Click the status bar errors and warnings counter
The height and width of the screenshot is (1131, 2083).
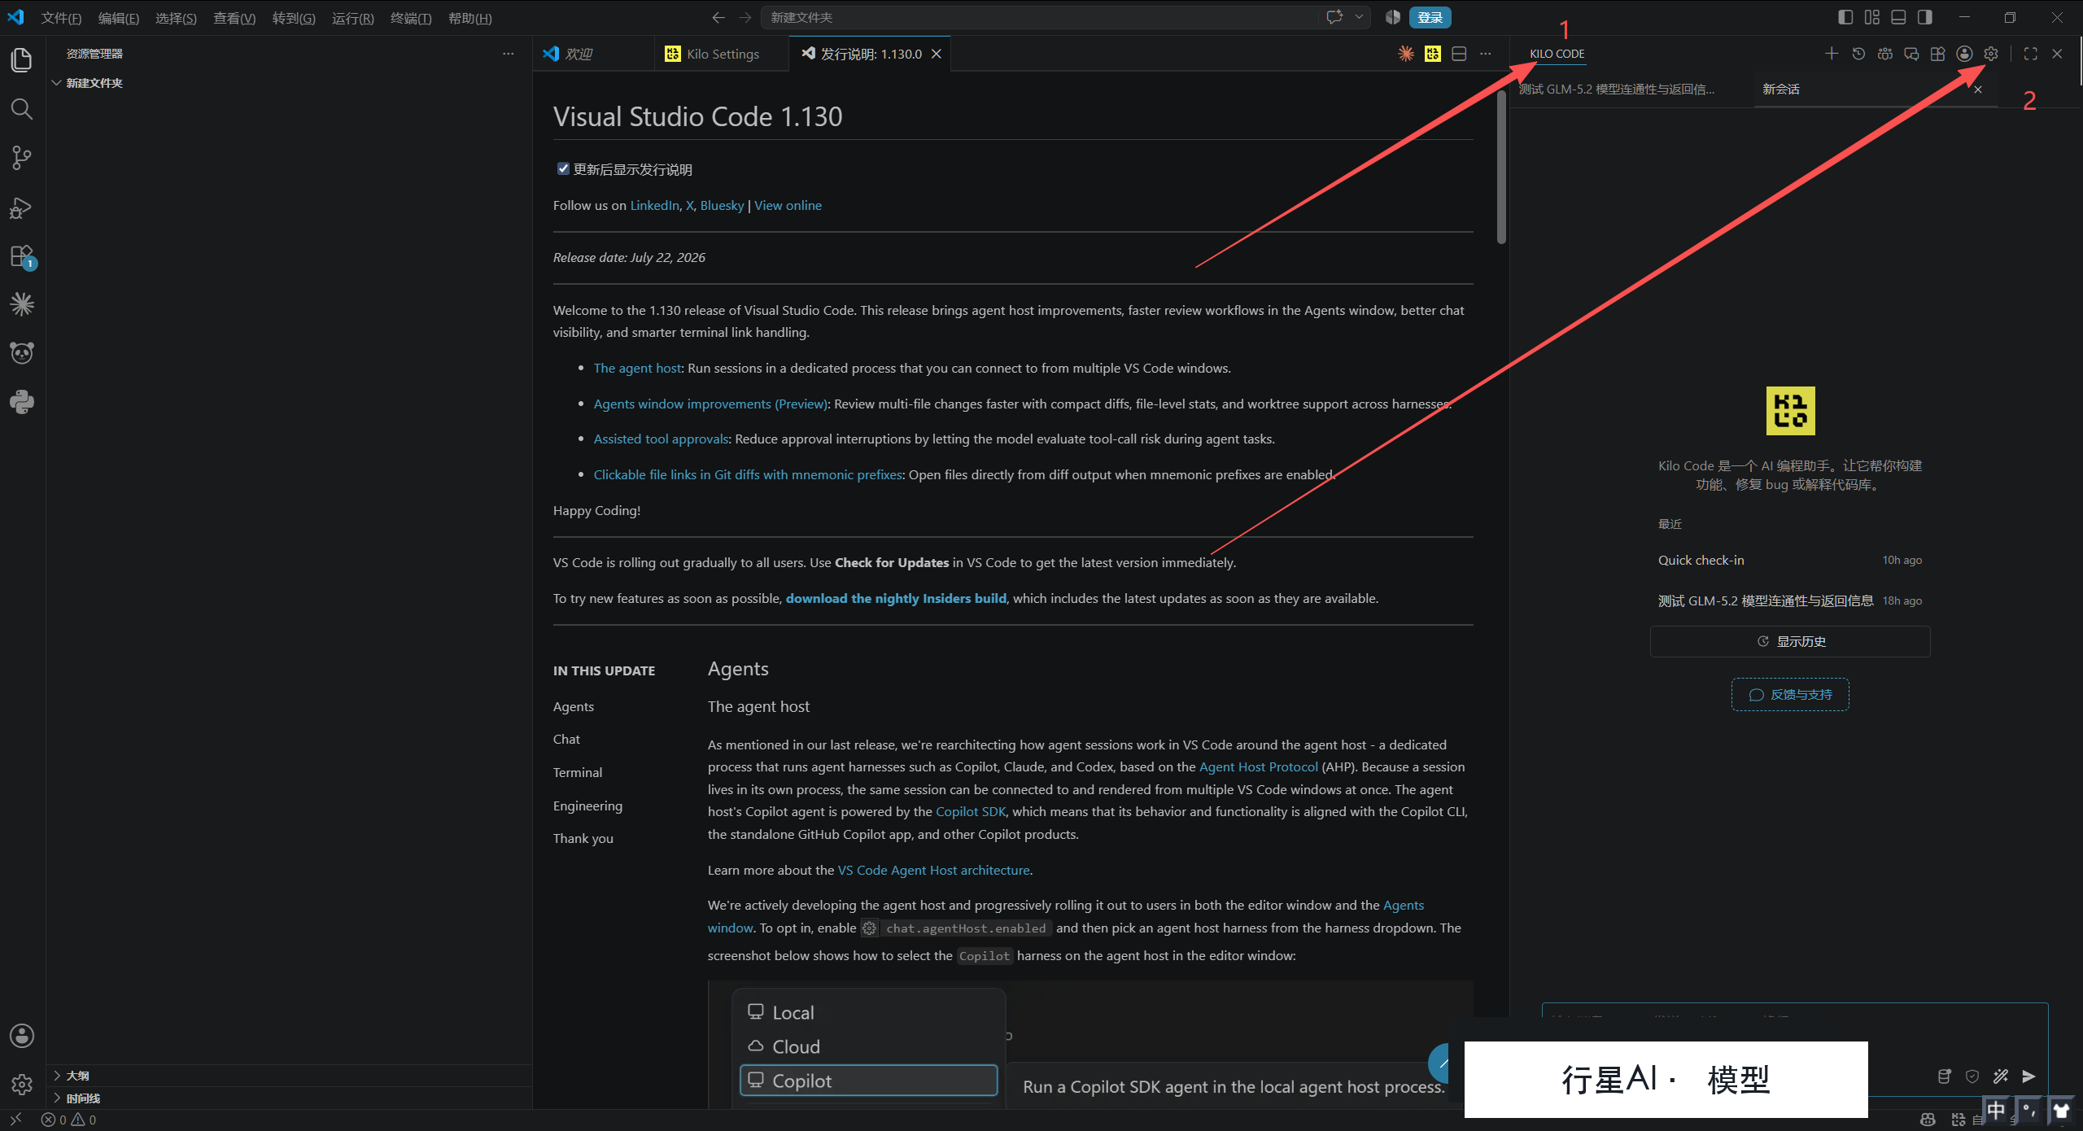(69, 1120)
